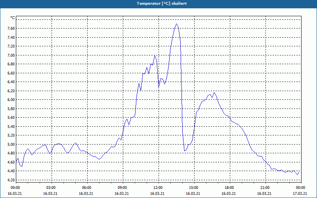Image resolution: width=317 pixels, height=198 pixels.
Task: Click the 03:00 time label
Action: coord(52,188)
